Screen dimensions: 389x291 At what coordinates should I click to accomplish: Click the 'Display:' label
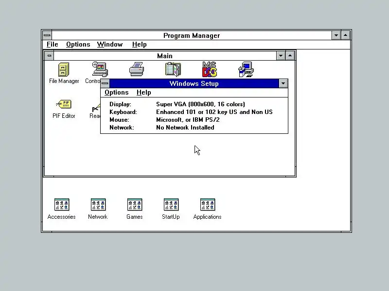[120, 104]
